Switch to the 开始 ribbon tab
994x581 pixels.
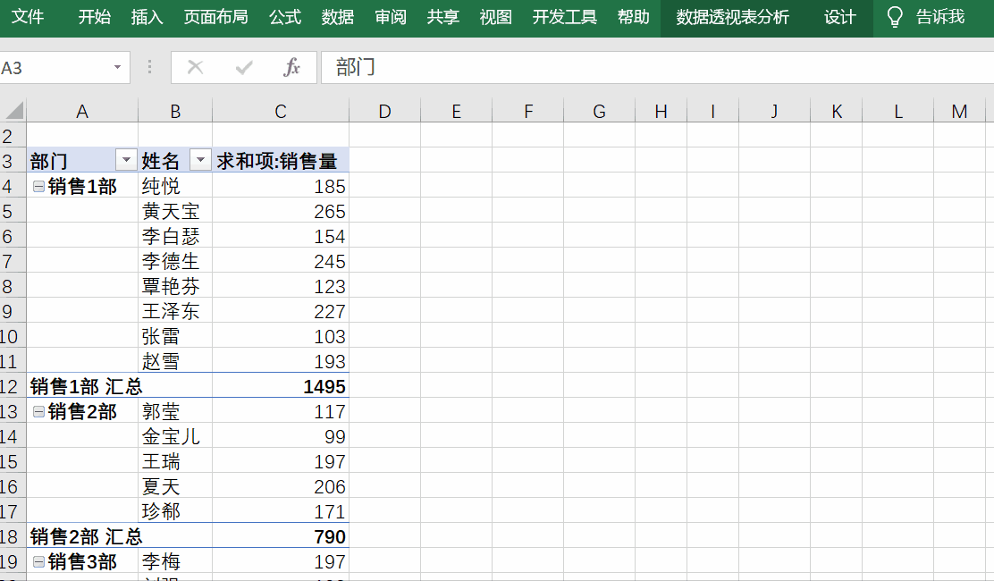pyautogui.click(x=93, y=16)
